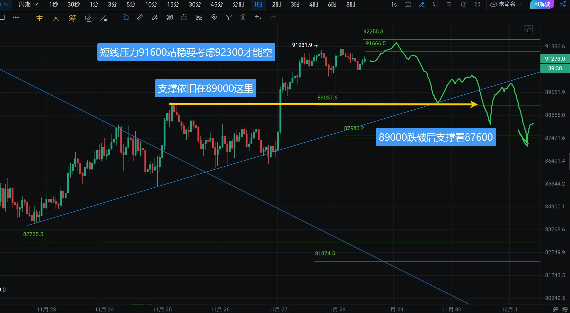Screen dimensions: 570x313
Task: Click the camera screenshot icon
Action: [408, 4]
